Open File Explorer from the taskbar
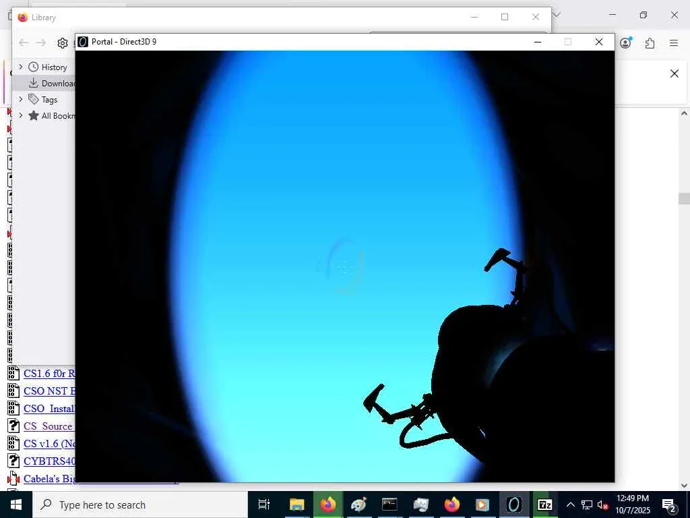The height and width of the screenshot is (518, 690). point(296,505)
